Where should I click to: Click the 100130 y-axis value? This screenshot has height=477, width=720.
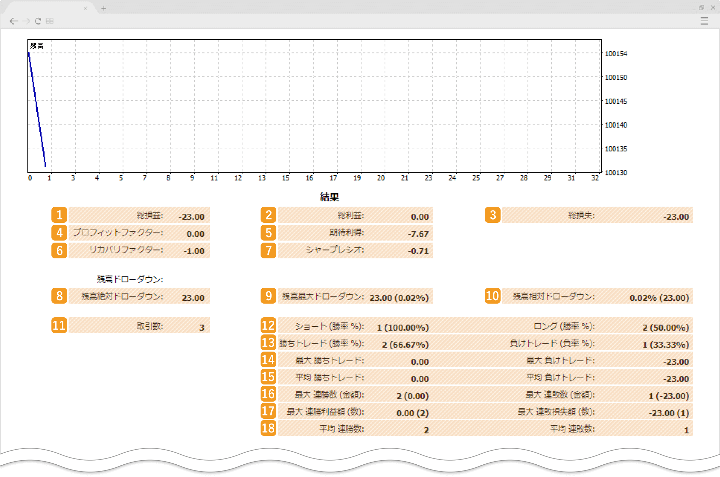(x=616, y=173)
